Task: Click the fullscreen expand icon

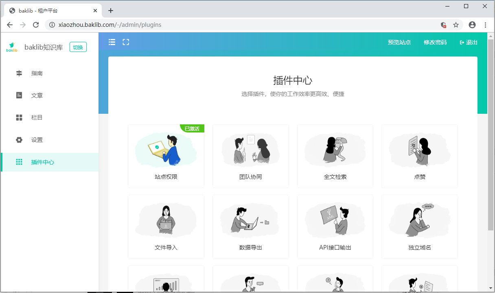Action: pyautogui.click(x=126, y=42)
